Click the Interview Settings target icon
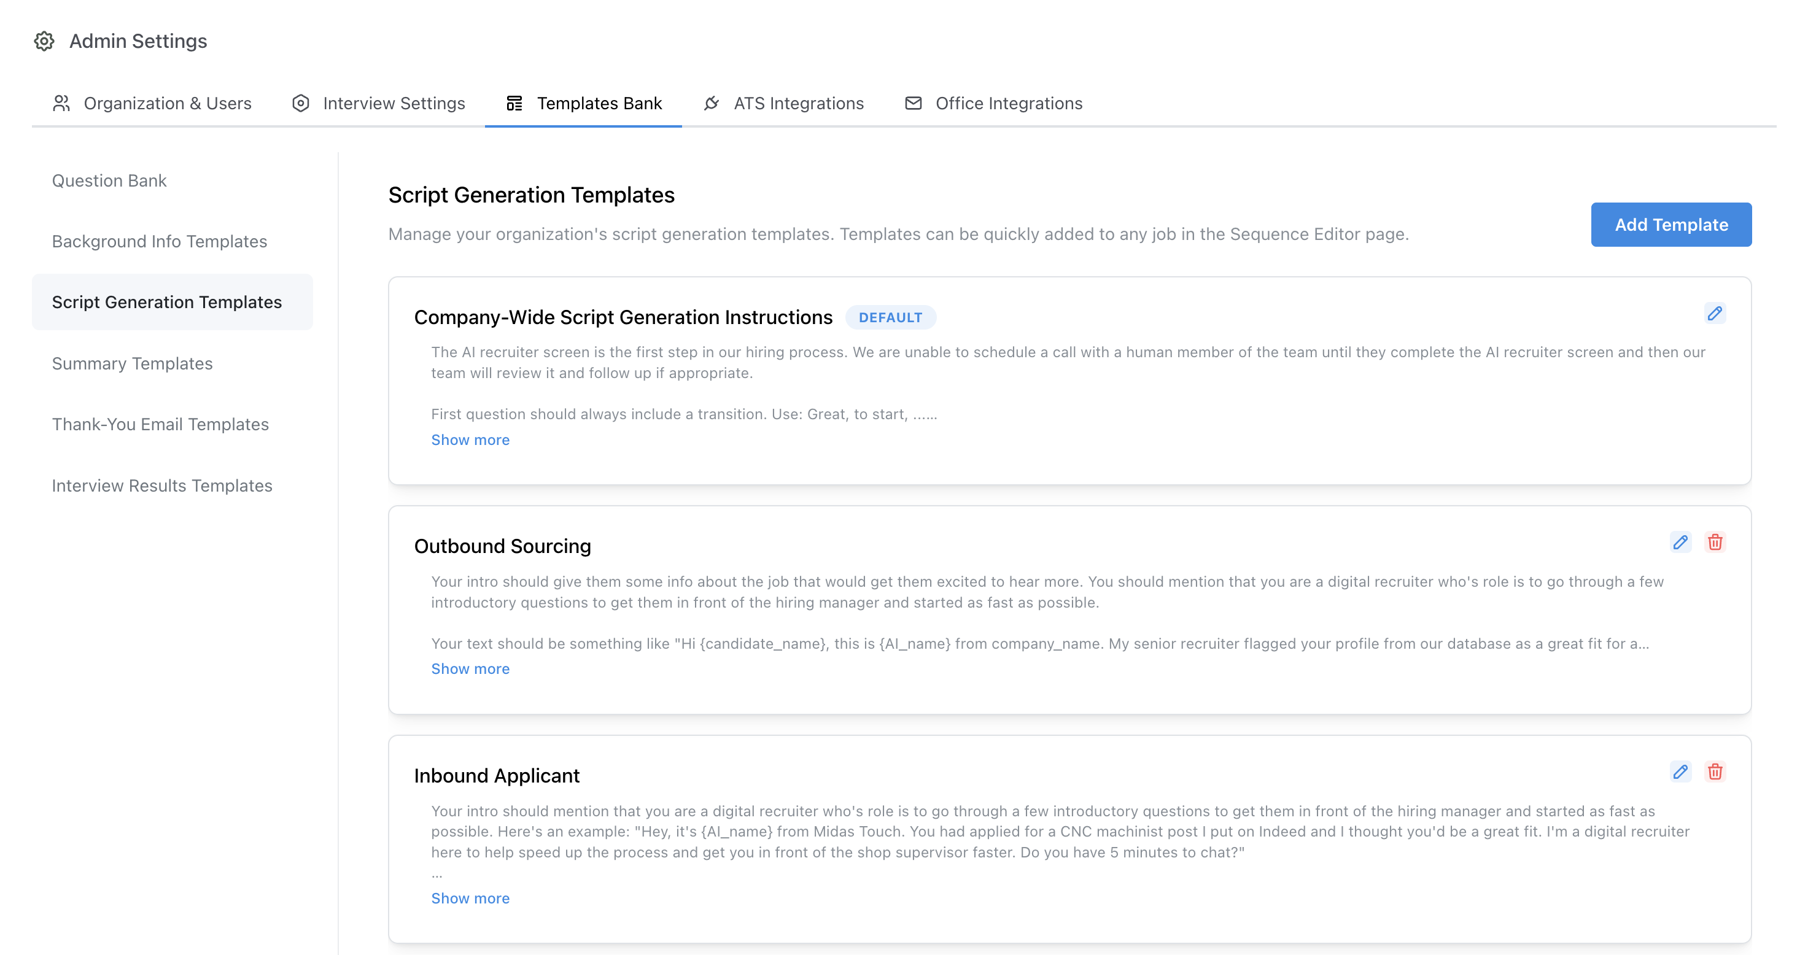1816x955 pixels. coord(300,103)
